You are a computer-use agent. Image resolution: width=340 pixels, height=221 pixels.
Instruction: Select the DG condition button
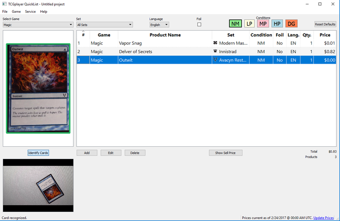click(291, 23)
